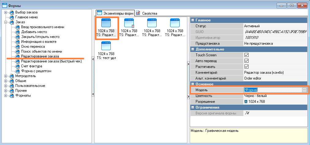Collapse the 'Заказ' tree node
The width and height of the screenshot is (310, 145).
6,22
